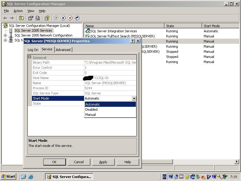241x181 pixels.
Task: Click the Forward arrow in the toolbar
Action: (x=12, y=18)
